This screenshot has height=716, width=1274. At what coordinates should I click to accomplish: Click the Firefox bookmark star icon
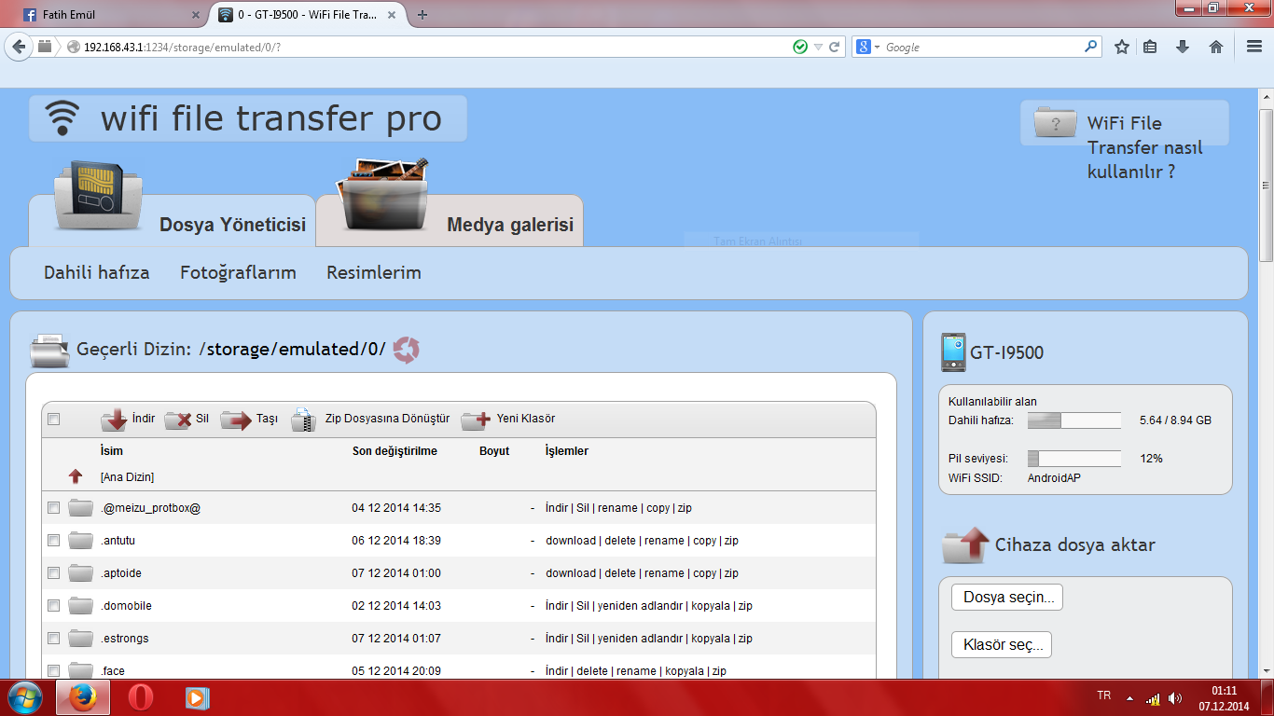pos(1122,47)
